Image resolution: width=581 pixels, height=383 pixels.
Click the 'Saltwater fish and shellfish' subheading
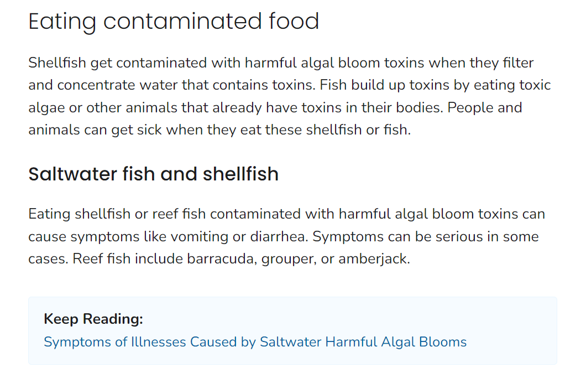coord(153,174)
